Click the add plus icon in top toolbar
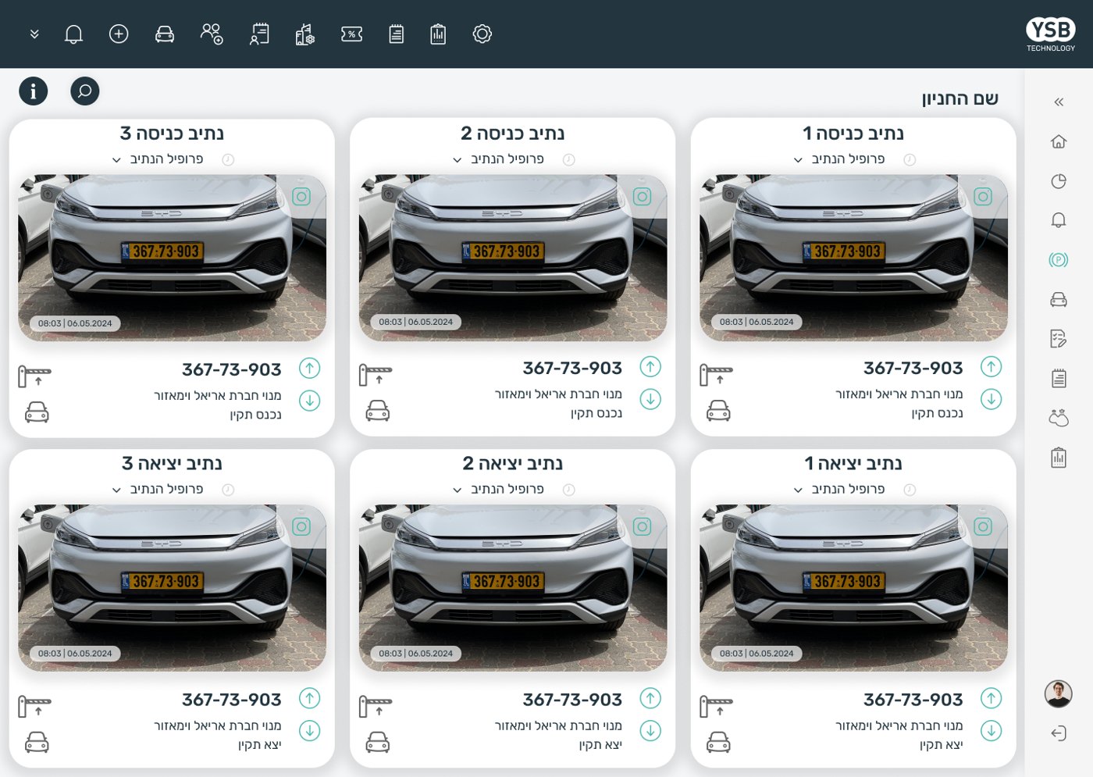The image size is (1093, 777). [x=119, y=34]
